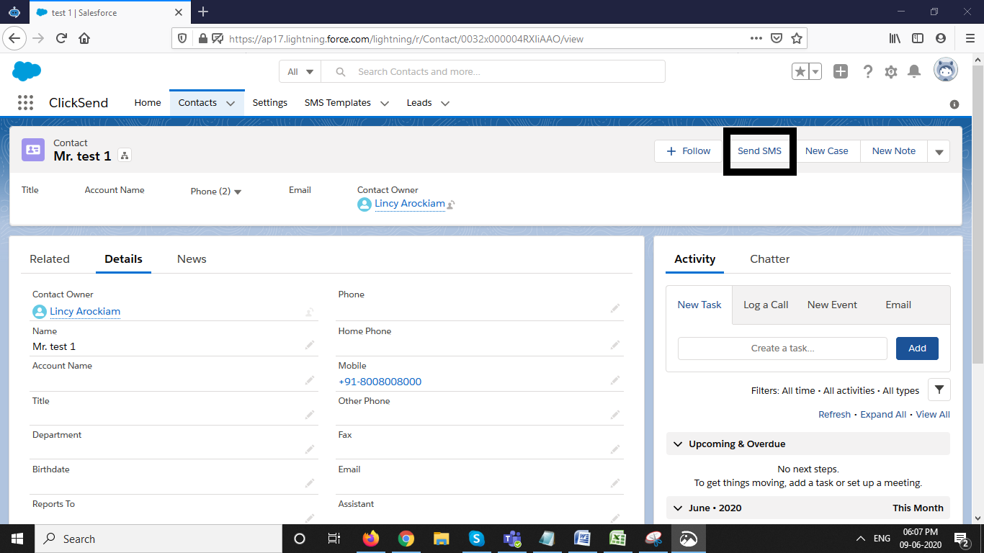Image resolution: width=984 pixels, height=553 pixels.
Task: Open the Setup gear icon
Action: coord(890,71)
